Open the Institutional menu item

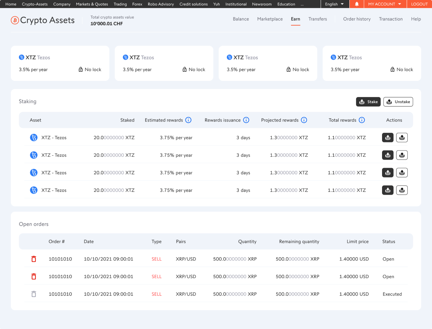(236, 4)
